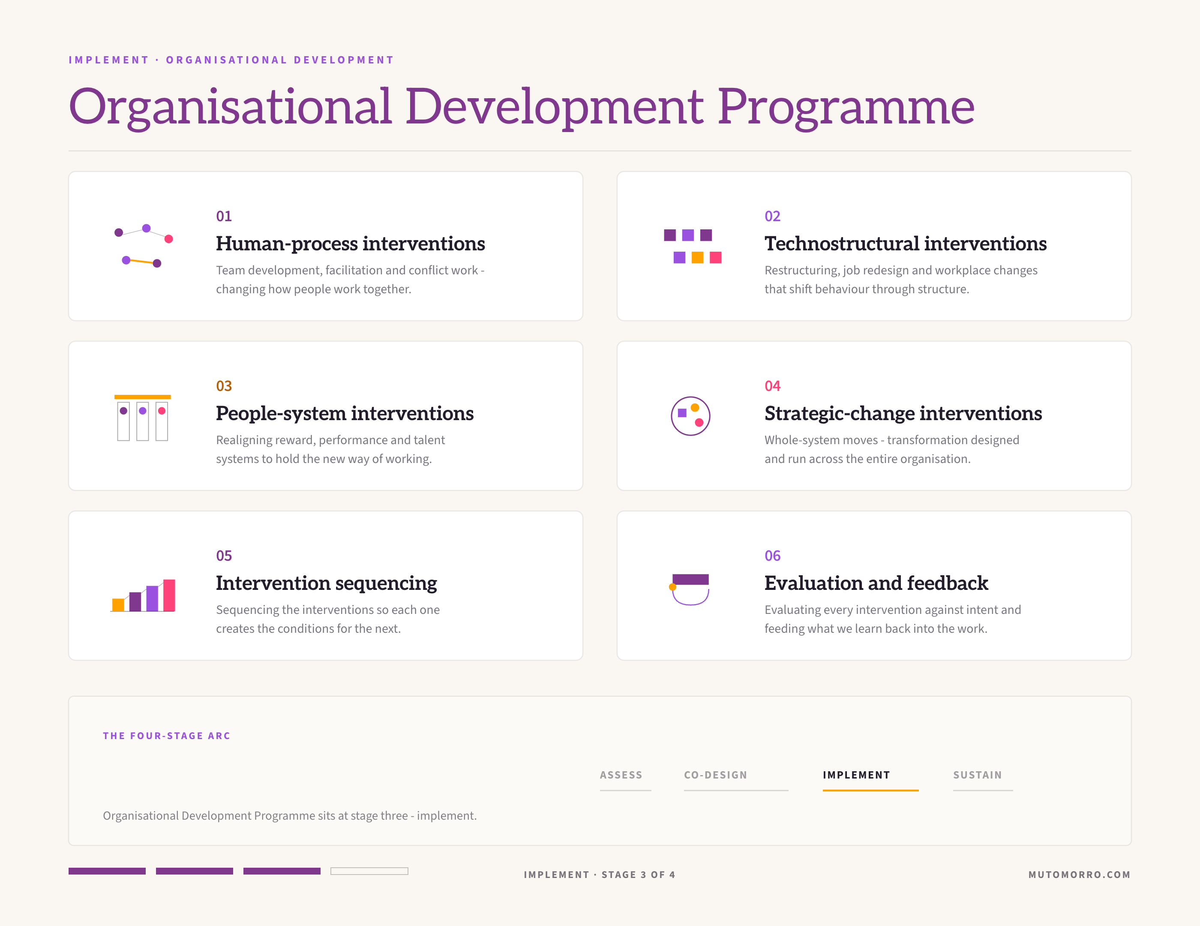Click the Technostructural interventions squares icon
The height and width of the screenshot is (926, 1200).
click(x=692, y=246)
